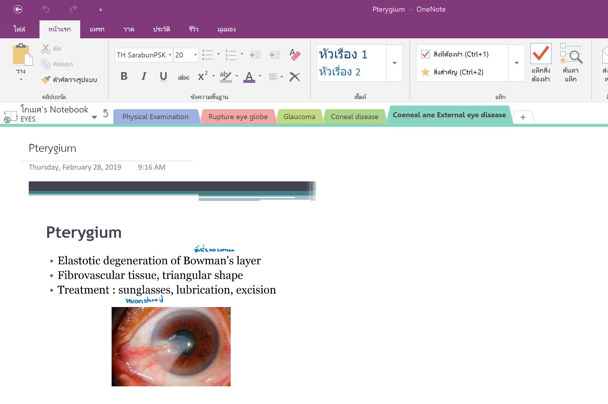Click the Underline icon
The width and height of the screenshot is (608, 404).
click(x=163, y=76)
